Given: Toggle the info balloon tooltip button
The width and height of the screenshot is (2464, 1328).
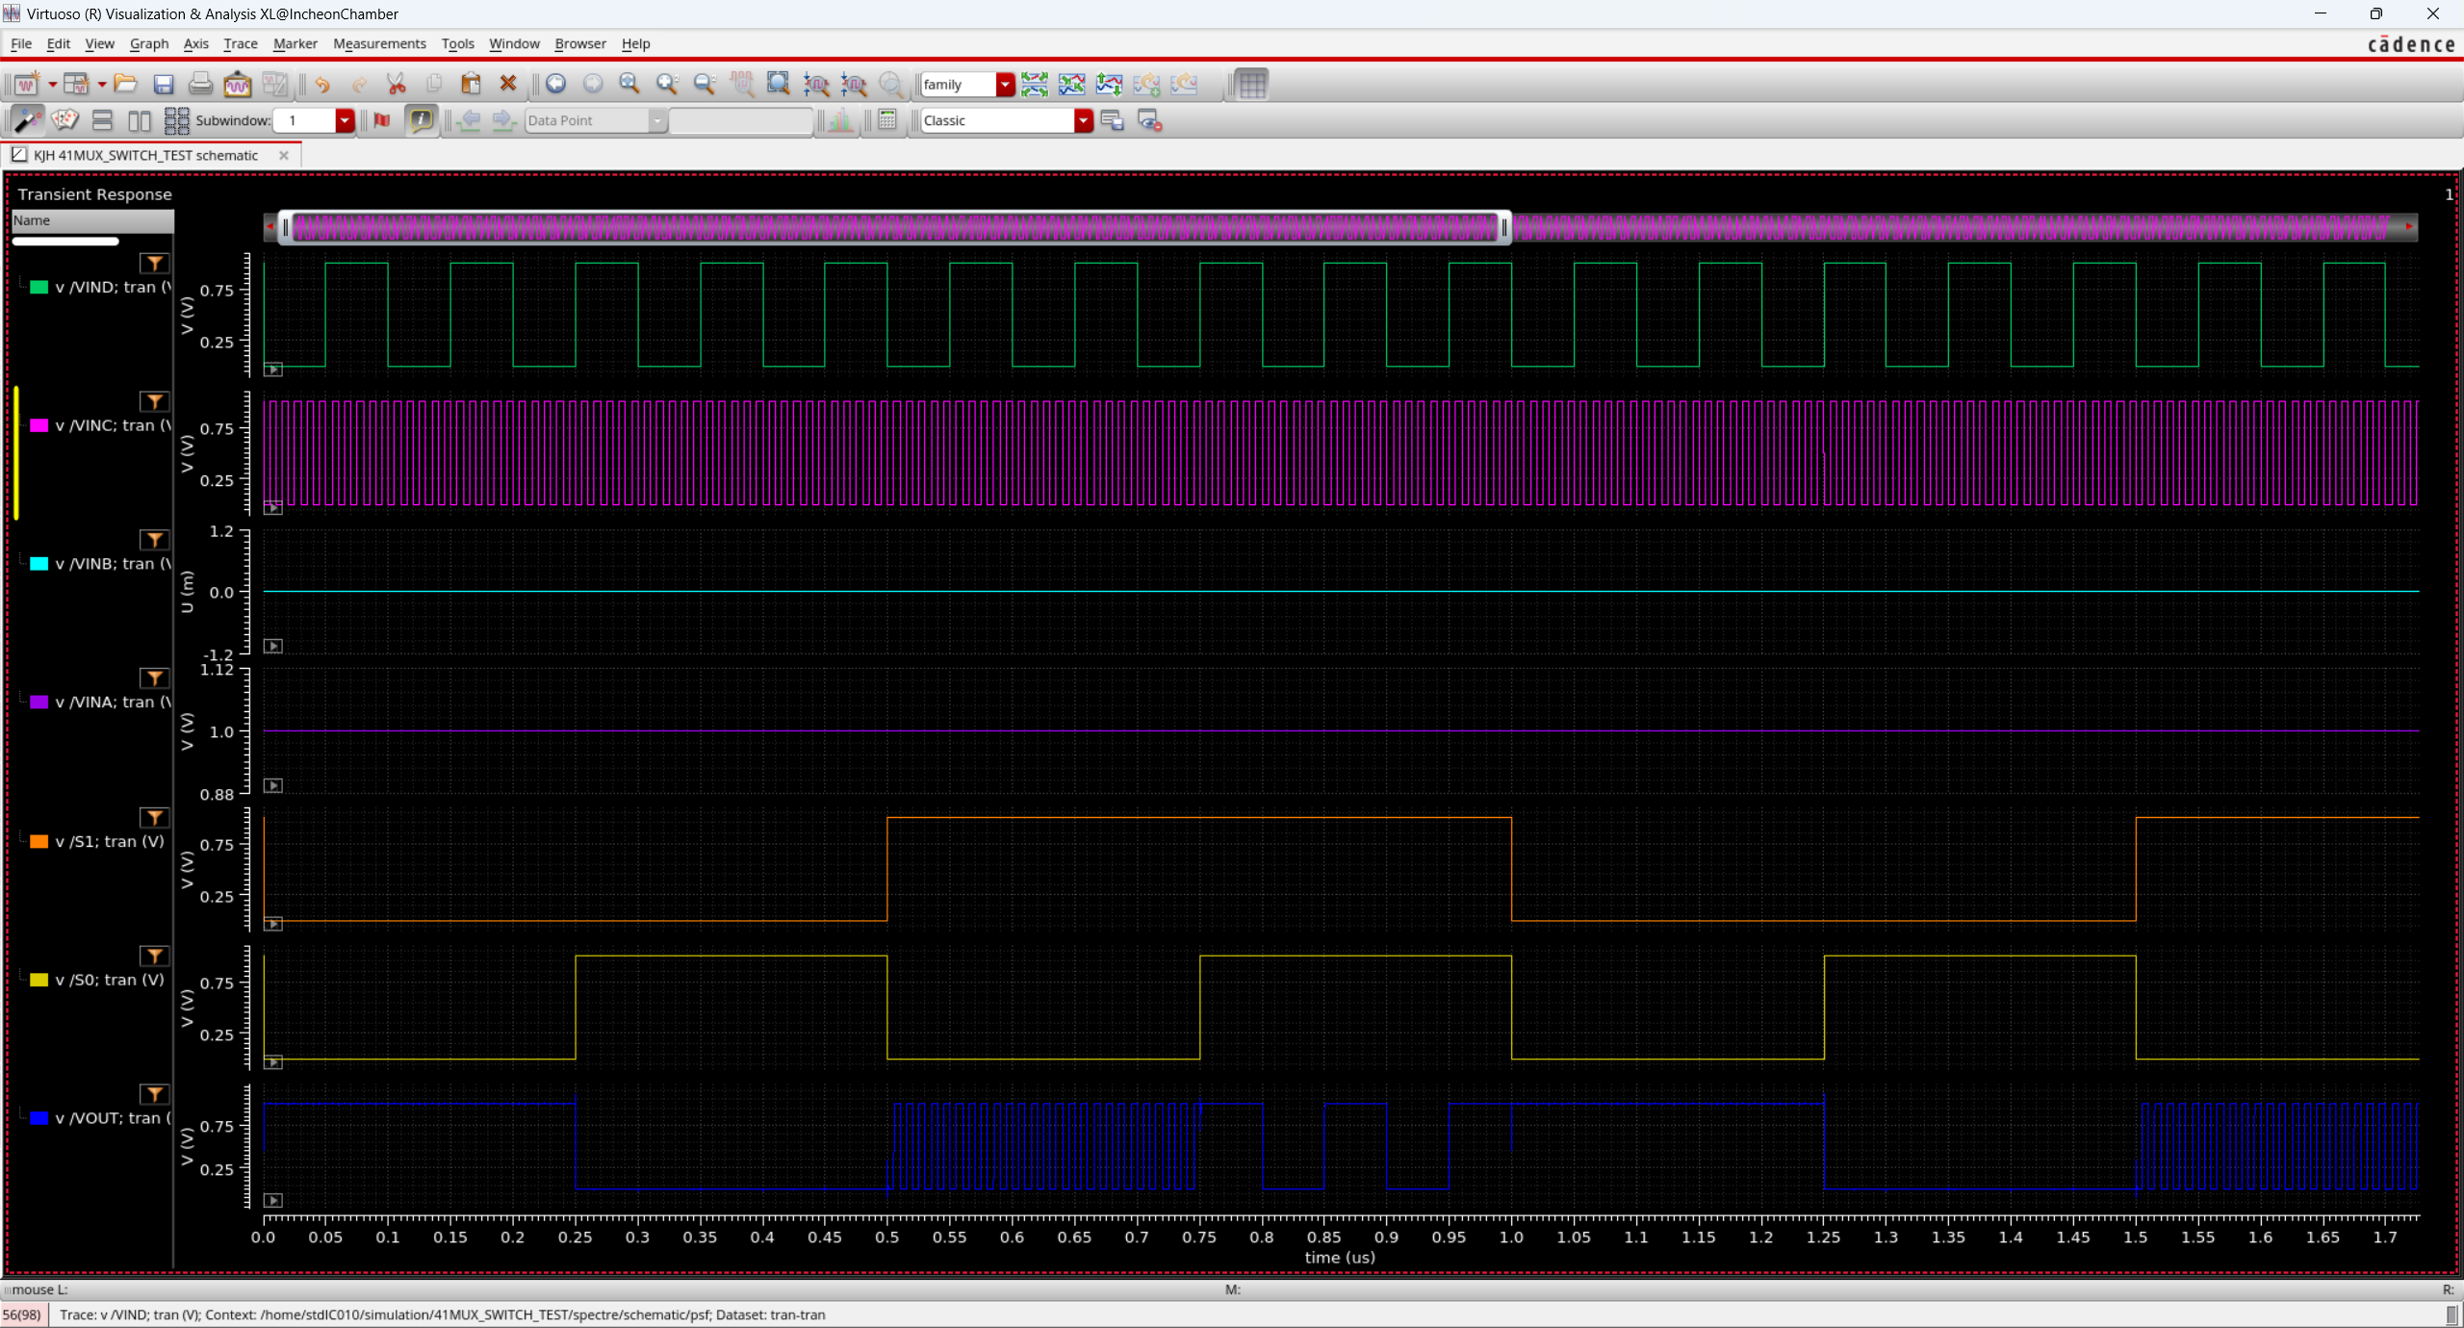Looking at the screenshot, I should coord(421,120).
